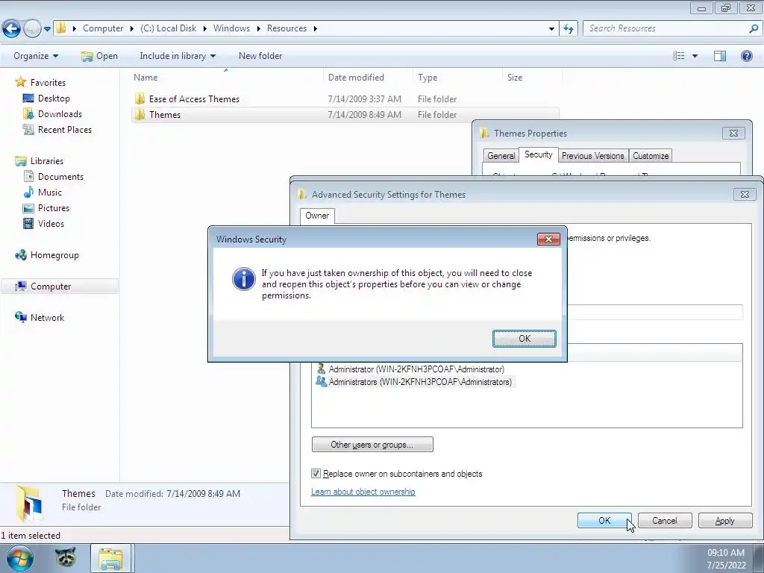
Task: Open the recent pages dropdown arrow
Action: coord(47,29)
